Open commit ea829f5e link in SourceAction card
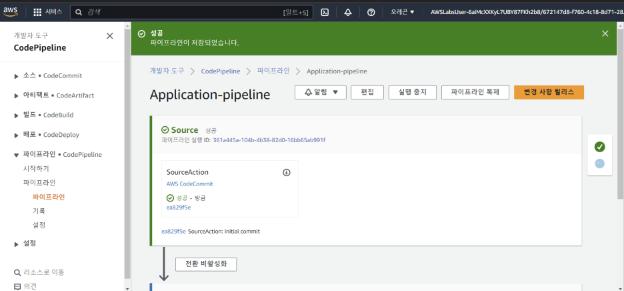Image resolution: width=624 pixels, height=291 pixels. [179, 208]
